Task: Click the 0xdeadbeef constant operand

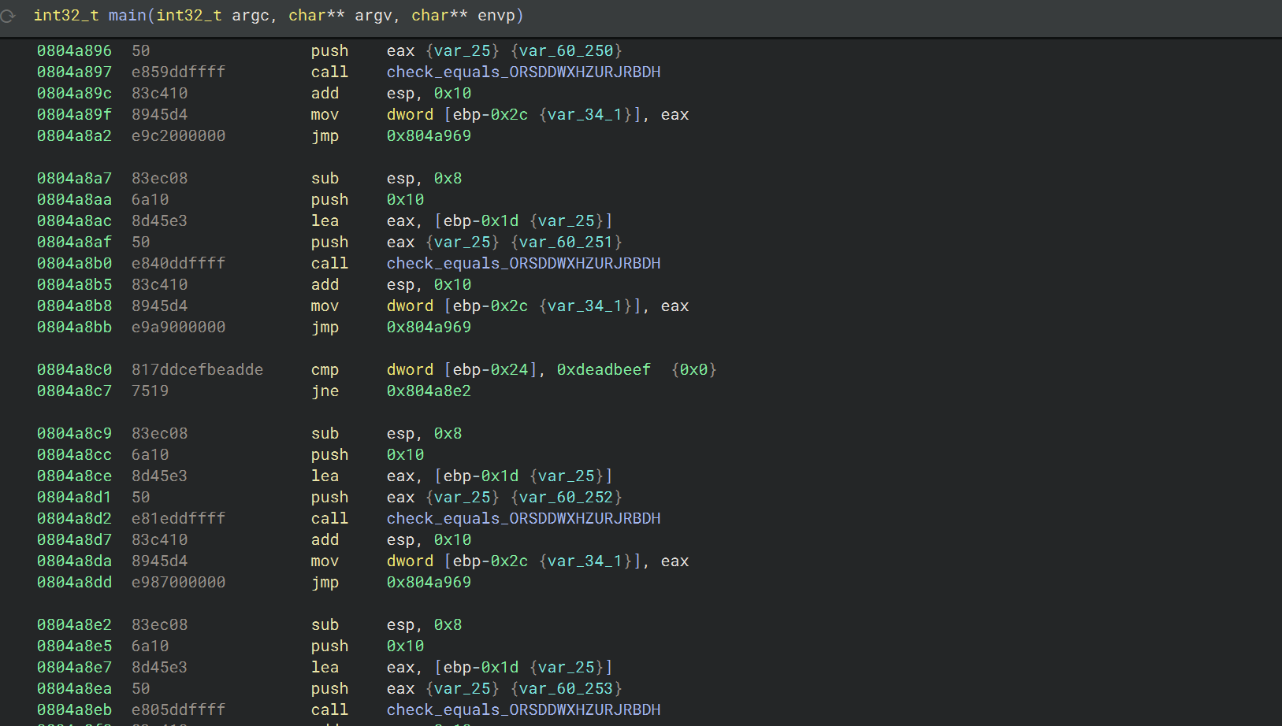Action: (604, 370)
